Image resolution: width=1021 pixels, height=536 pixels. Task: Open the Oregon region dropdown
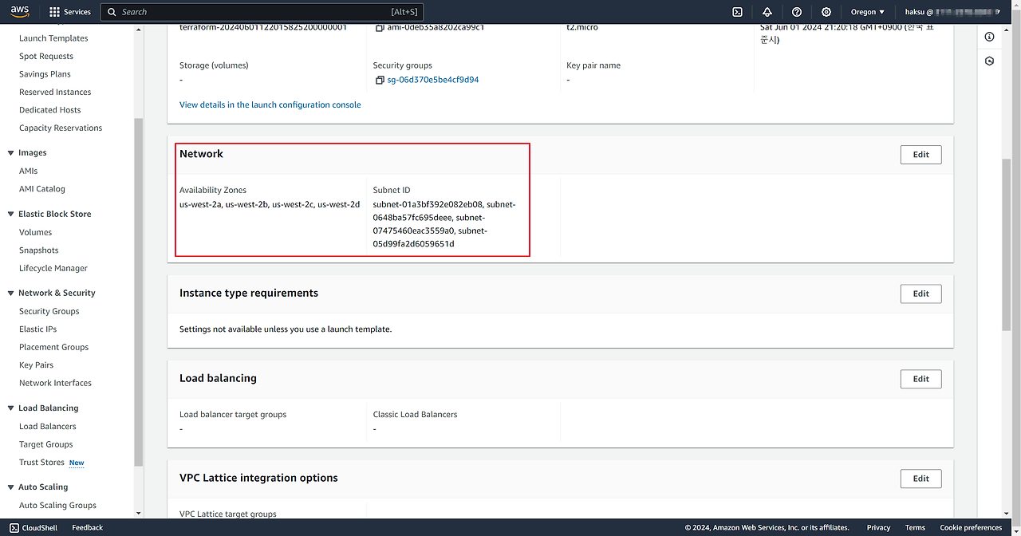tap(868, 12)
